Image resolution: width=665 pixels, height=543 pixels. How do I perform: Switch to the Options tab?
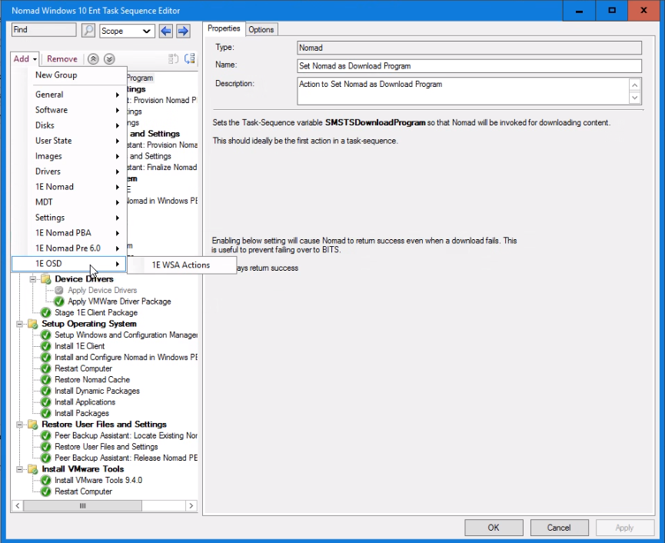[x=261, y=30]
